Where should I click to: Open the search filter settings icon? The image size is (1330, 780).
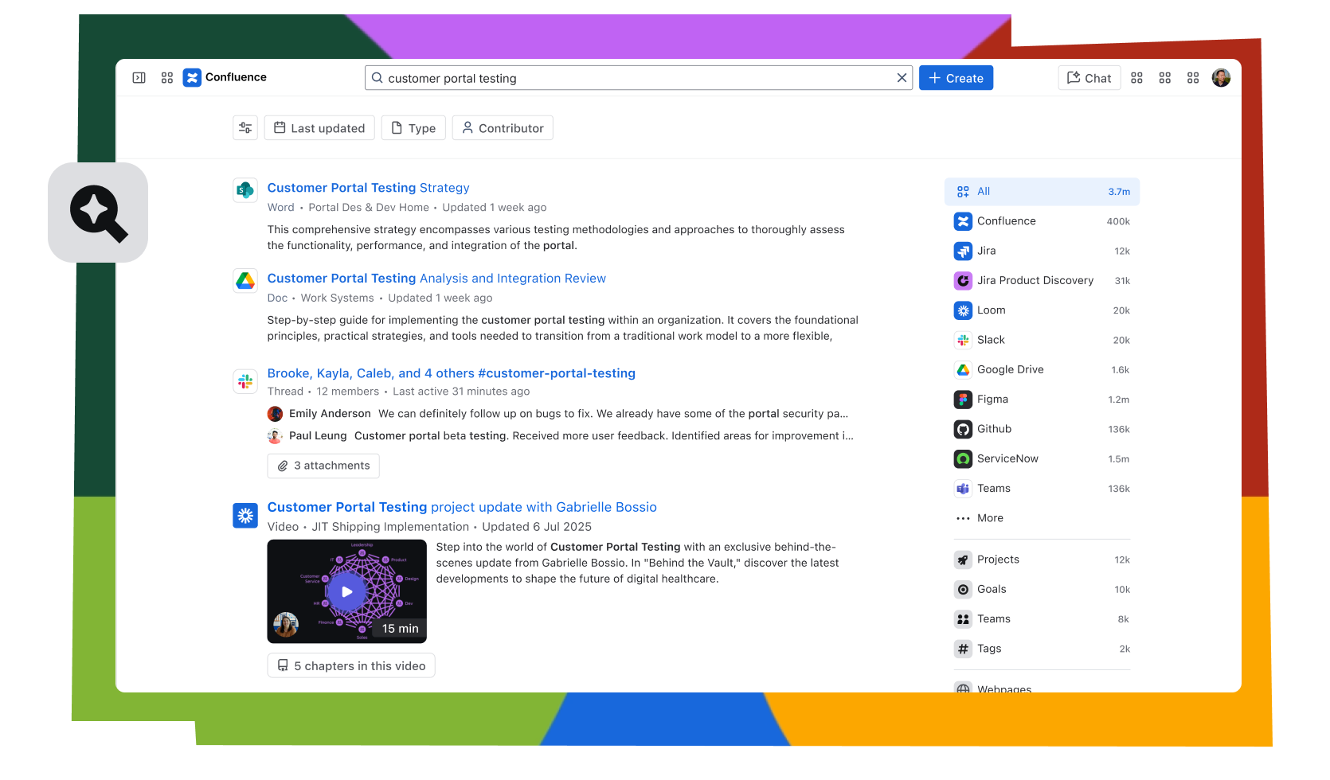point(245,128)
